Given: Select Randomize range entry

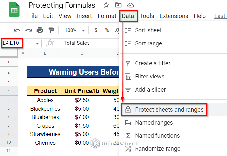Looking at the screenshot, I should (173, 148).
